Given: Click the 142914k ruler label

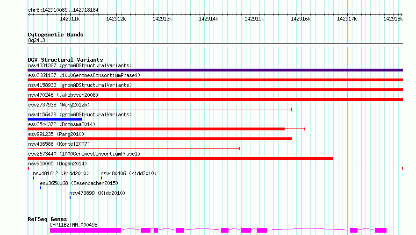Looking at the screenshot, I should [x=208, y=19].
